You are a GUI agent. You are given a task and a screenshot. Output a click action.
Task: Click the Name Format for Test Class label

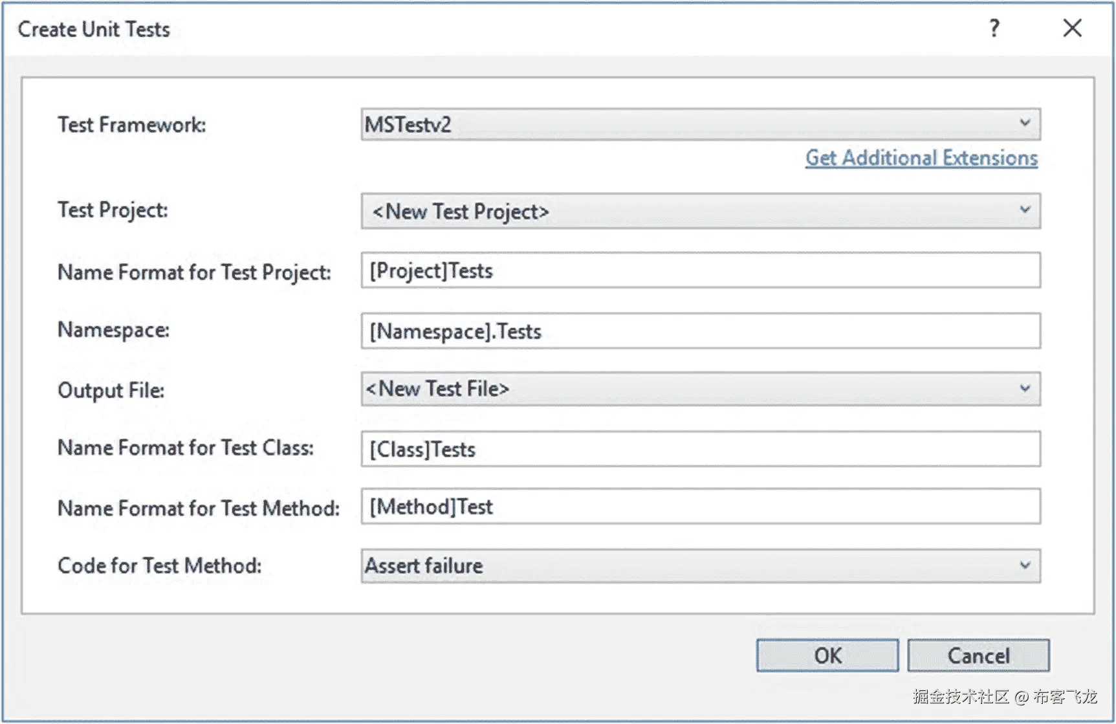tap(186, 448)
